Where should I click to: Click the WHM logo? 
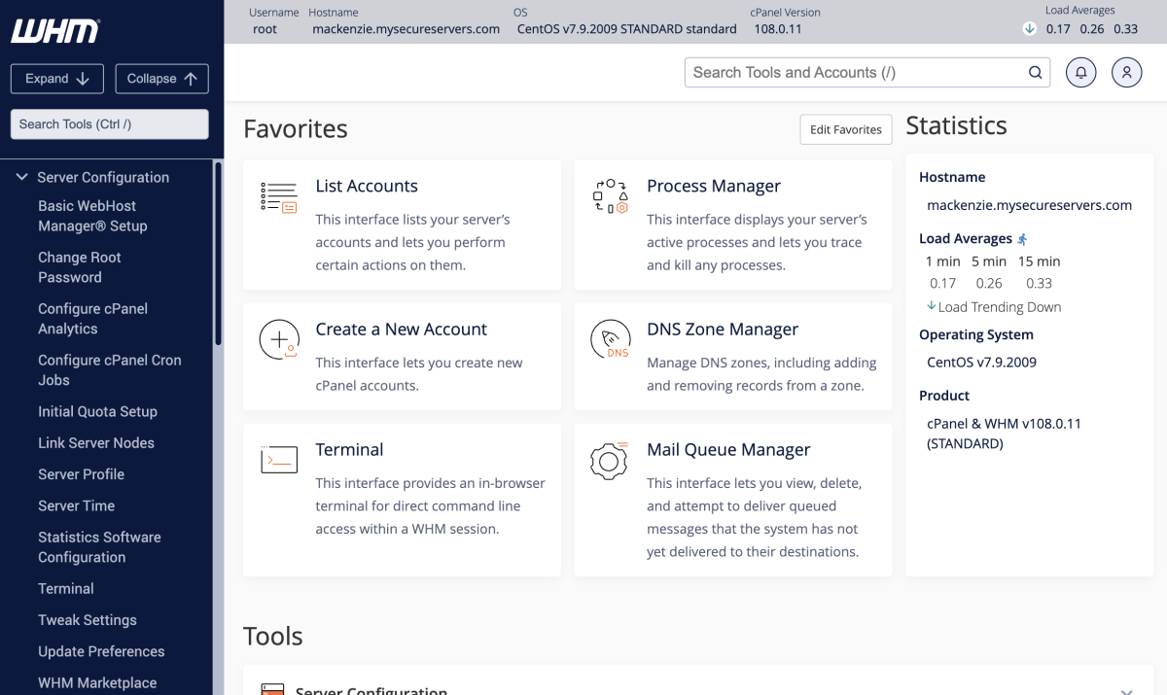point(55,31)
